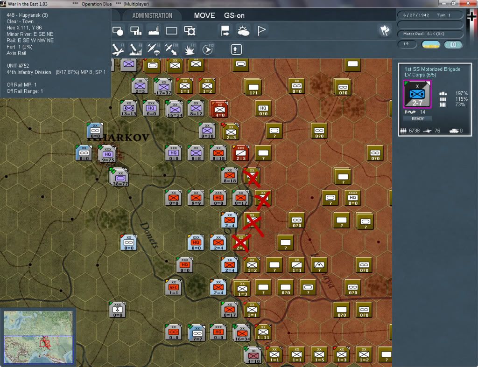478x367 pixels.
Task: Click the manpower count 6738 in unit panel
Action: 414,131
